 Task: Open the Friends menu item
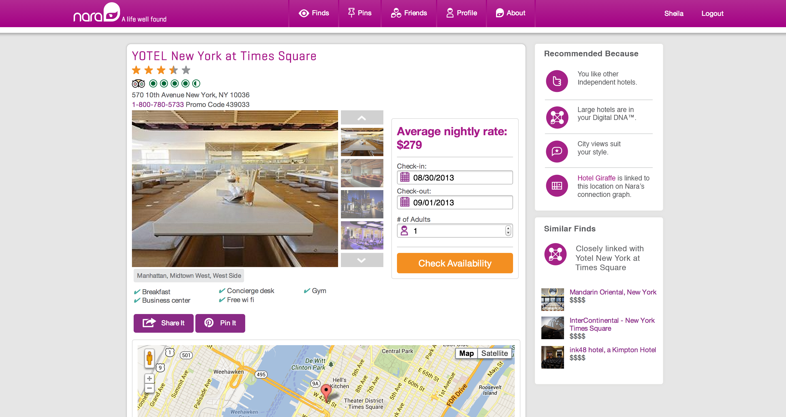(x=409, y=13)
